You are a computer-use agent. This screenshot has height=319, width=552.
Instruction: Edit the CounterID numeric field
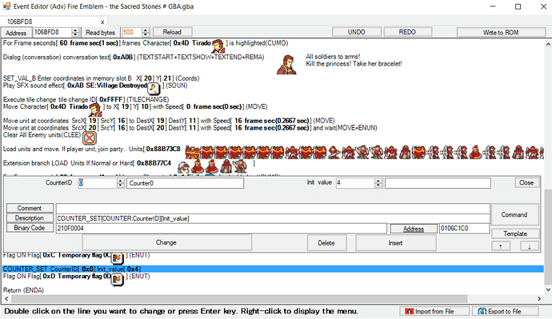click(98, 183)
